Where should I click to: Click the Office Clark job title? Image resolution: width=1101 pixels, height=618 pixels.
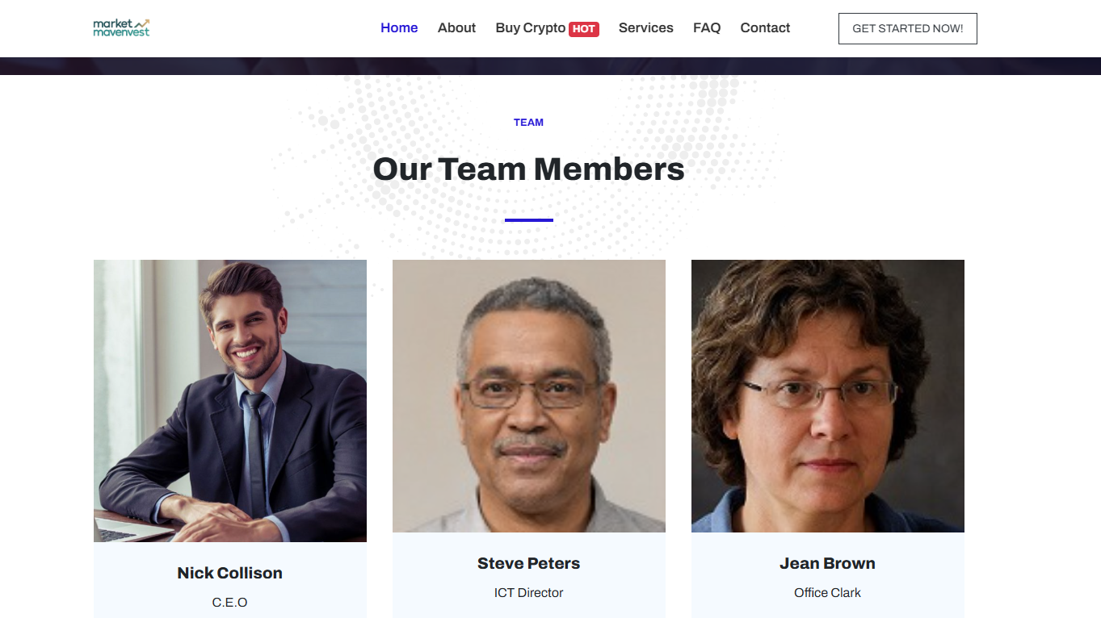tap(828, 593)
